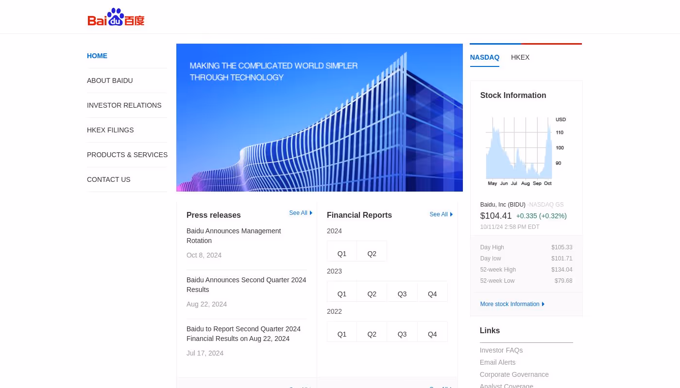
Task: Open Second Quarter 2024 Results press release
Action: tap(246, 285)
